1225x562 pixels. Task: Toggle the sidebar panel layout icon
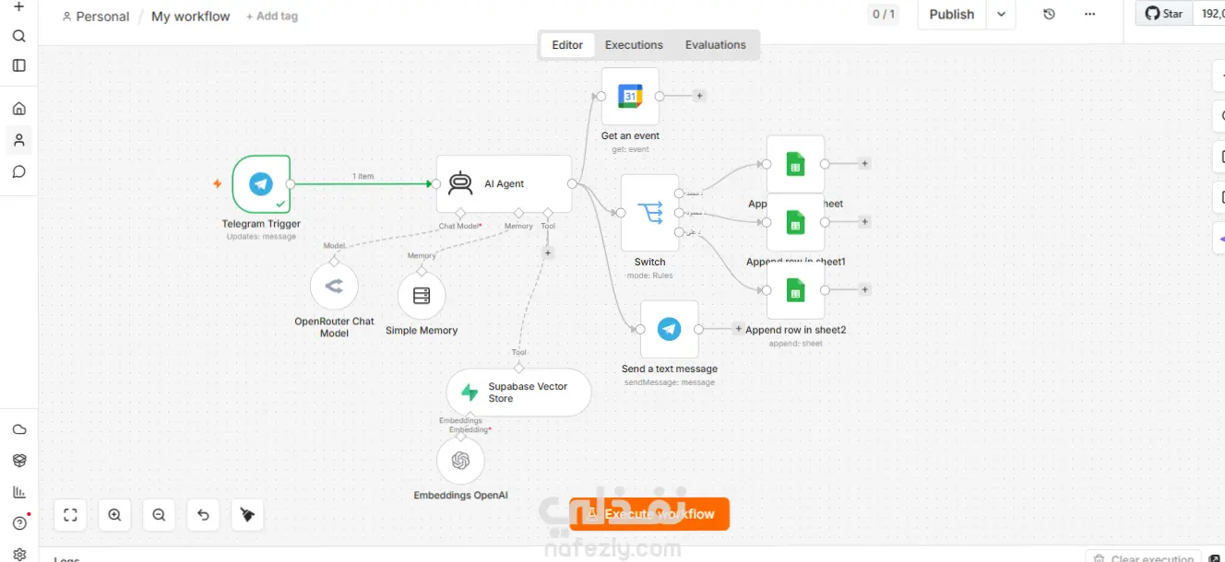(x=18, y=65)
